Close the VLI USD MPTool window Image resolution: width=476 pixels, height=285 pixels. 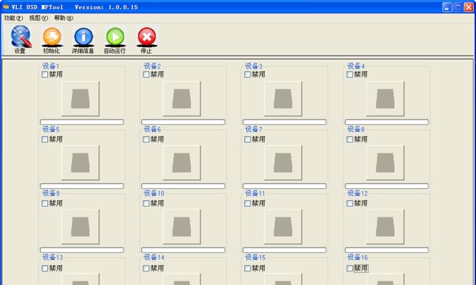469,7
